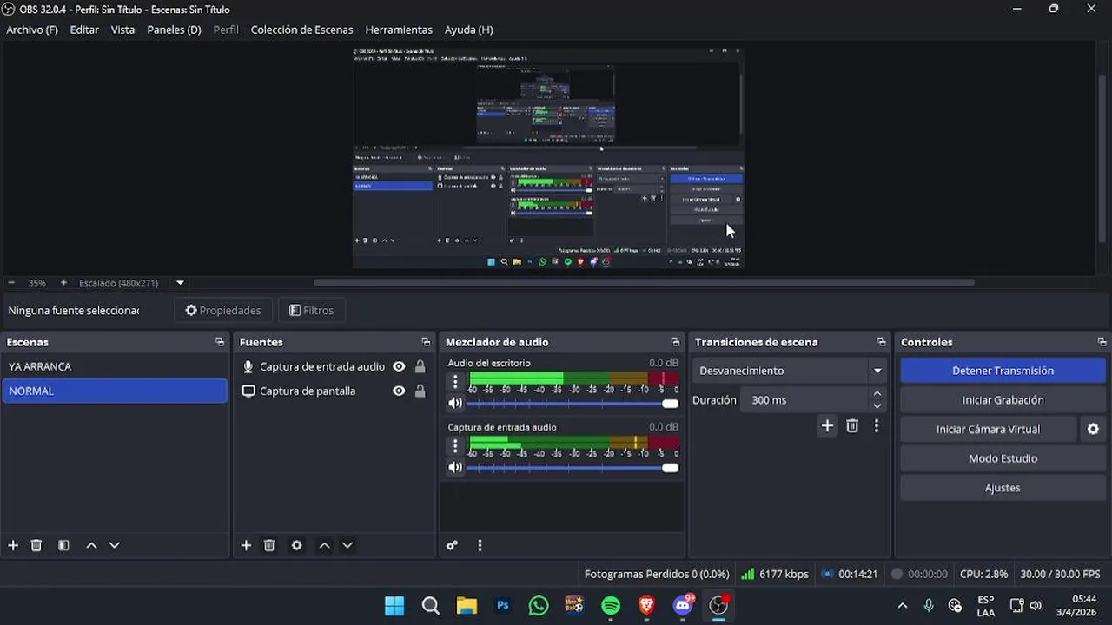Hide the Captura de entrada audio source
The width and height of the screenshot is (1112, 625).
coord(399,366)
